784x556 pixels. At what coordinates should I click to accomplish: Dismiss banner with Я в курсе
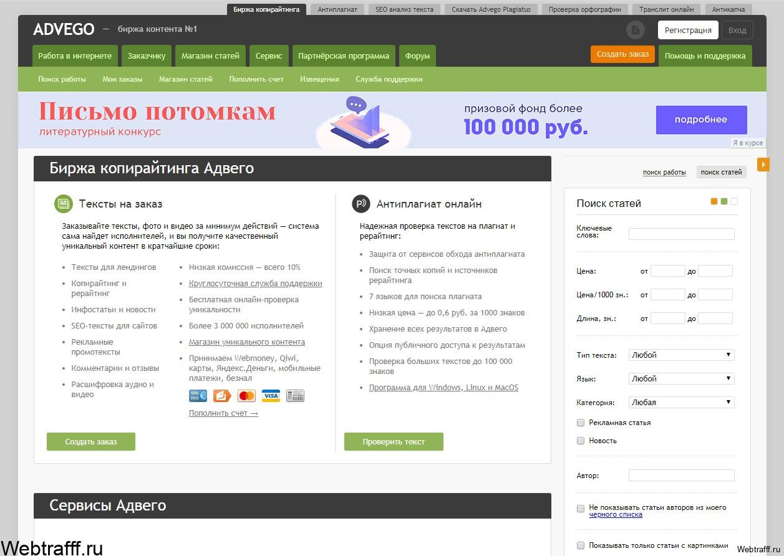click(748, 143)
